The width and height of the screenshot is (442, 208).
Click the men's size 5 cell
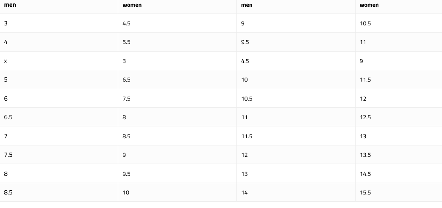[x=6, y=79]
